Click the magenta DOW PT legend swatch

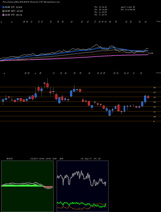coord(3,15)
